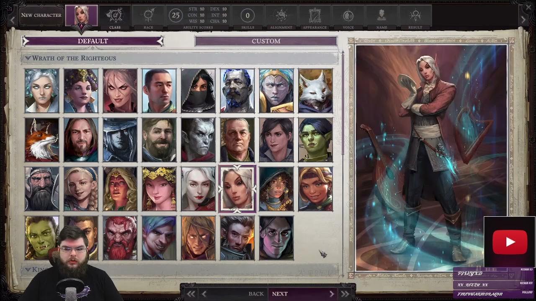Viewport: 536px width, 301px height.
Task: Pick the green half-orc woman portrait
Action: (x=315, y=140)
